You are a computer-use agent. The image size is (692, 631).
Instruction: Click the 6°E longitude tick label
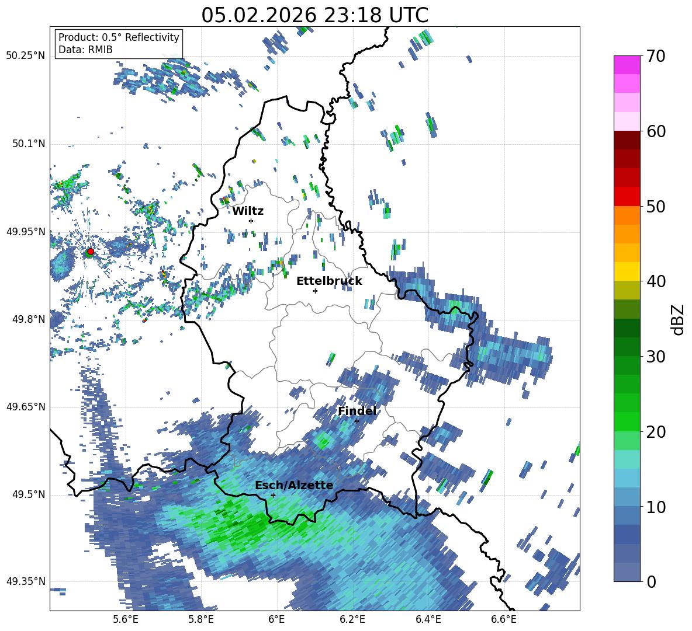(x=276, y=619)
